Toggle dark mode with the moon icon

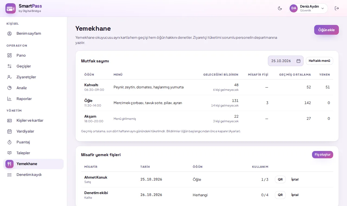click(x=280, y=8)
